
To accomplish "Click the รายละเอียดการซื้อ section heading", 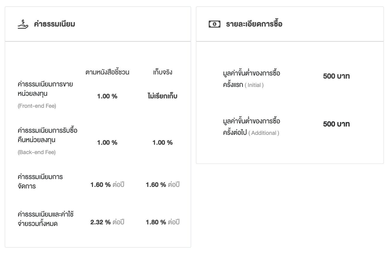I will point(254,24).
